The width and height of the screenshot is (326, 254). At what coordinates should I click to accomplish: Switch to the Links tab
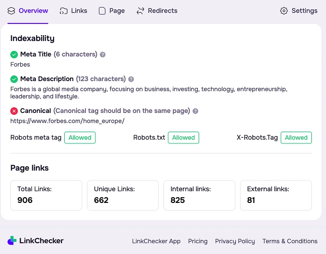coord(74,11)
